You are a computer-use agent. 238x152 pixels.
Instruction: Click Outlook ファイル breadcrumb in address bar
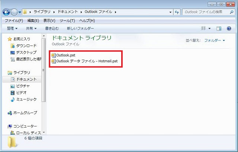98,12
